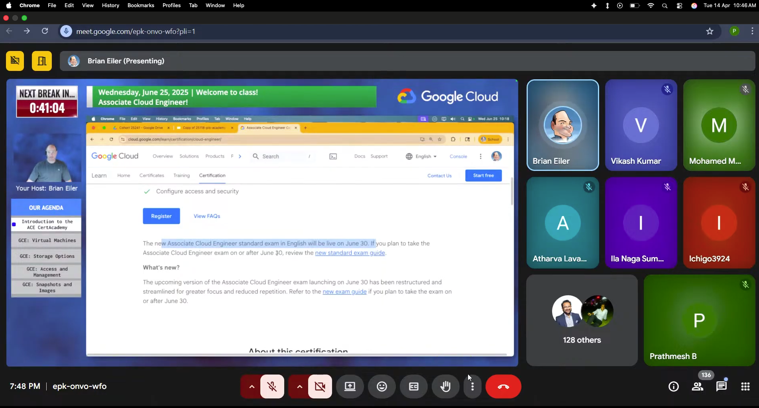Open the View menu
The height and width of the screenshot is (408, 759).
click(x=88, y=6)
